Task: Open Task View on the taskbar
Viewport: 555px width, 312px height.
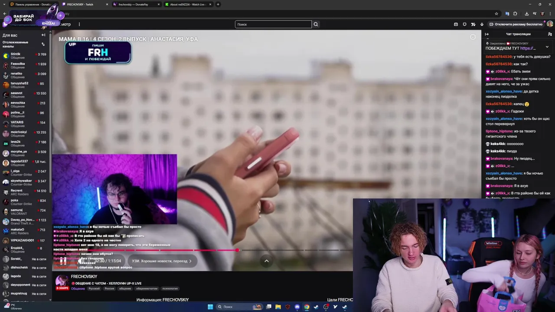Action: 269,307
